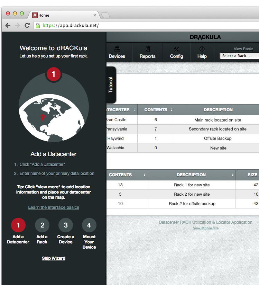Image resolution: width=259 pixels, height=285 pixels.
Task: Open the Select a Rack dropdown
Action: (239, 56)
